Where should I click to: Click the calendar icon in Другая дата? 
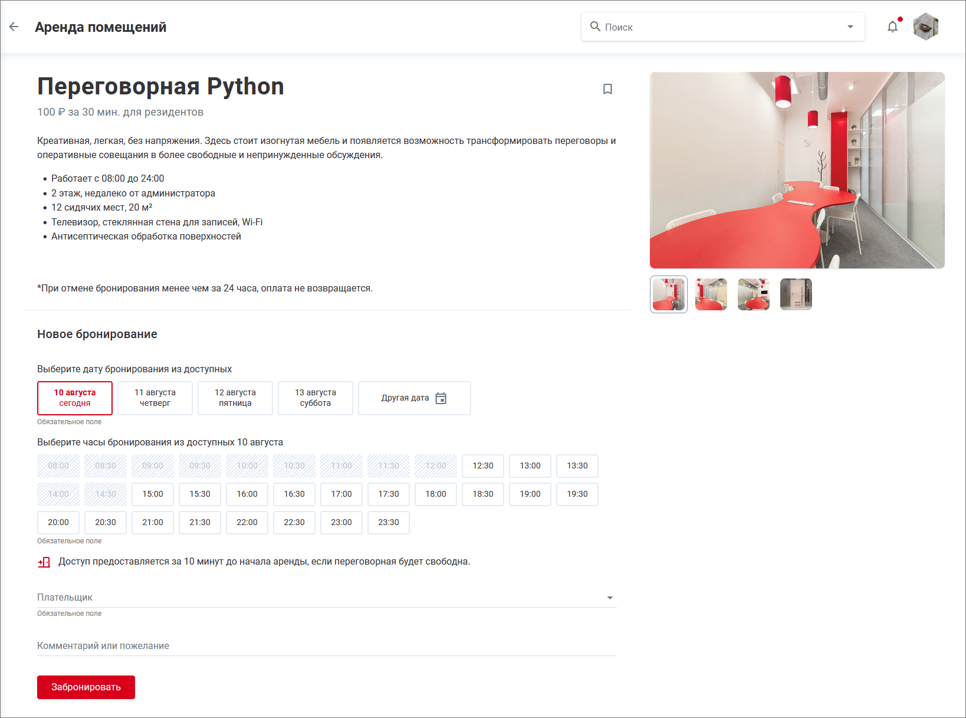(441, 398)
